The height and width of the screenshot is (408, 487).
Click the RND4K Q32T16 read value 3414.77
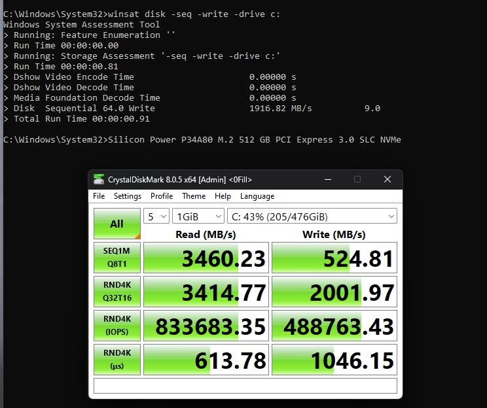[x=206, y=292]
